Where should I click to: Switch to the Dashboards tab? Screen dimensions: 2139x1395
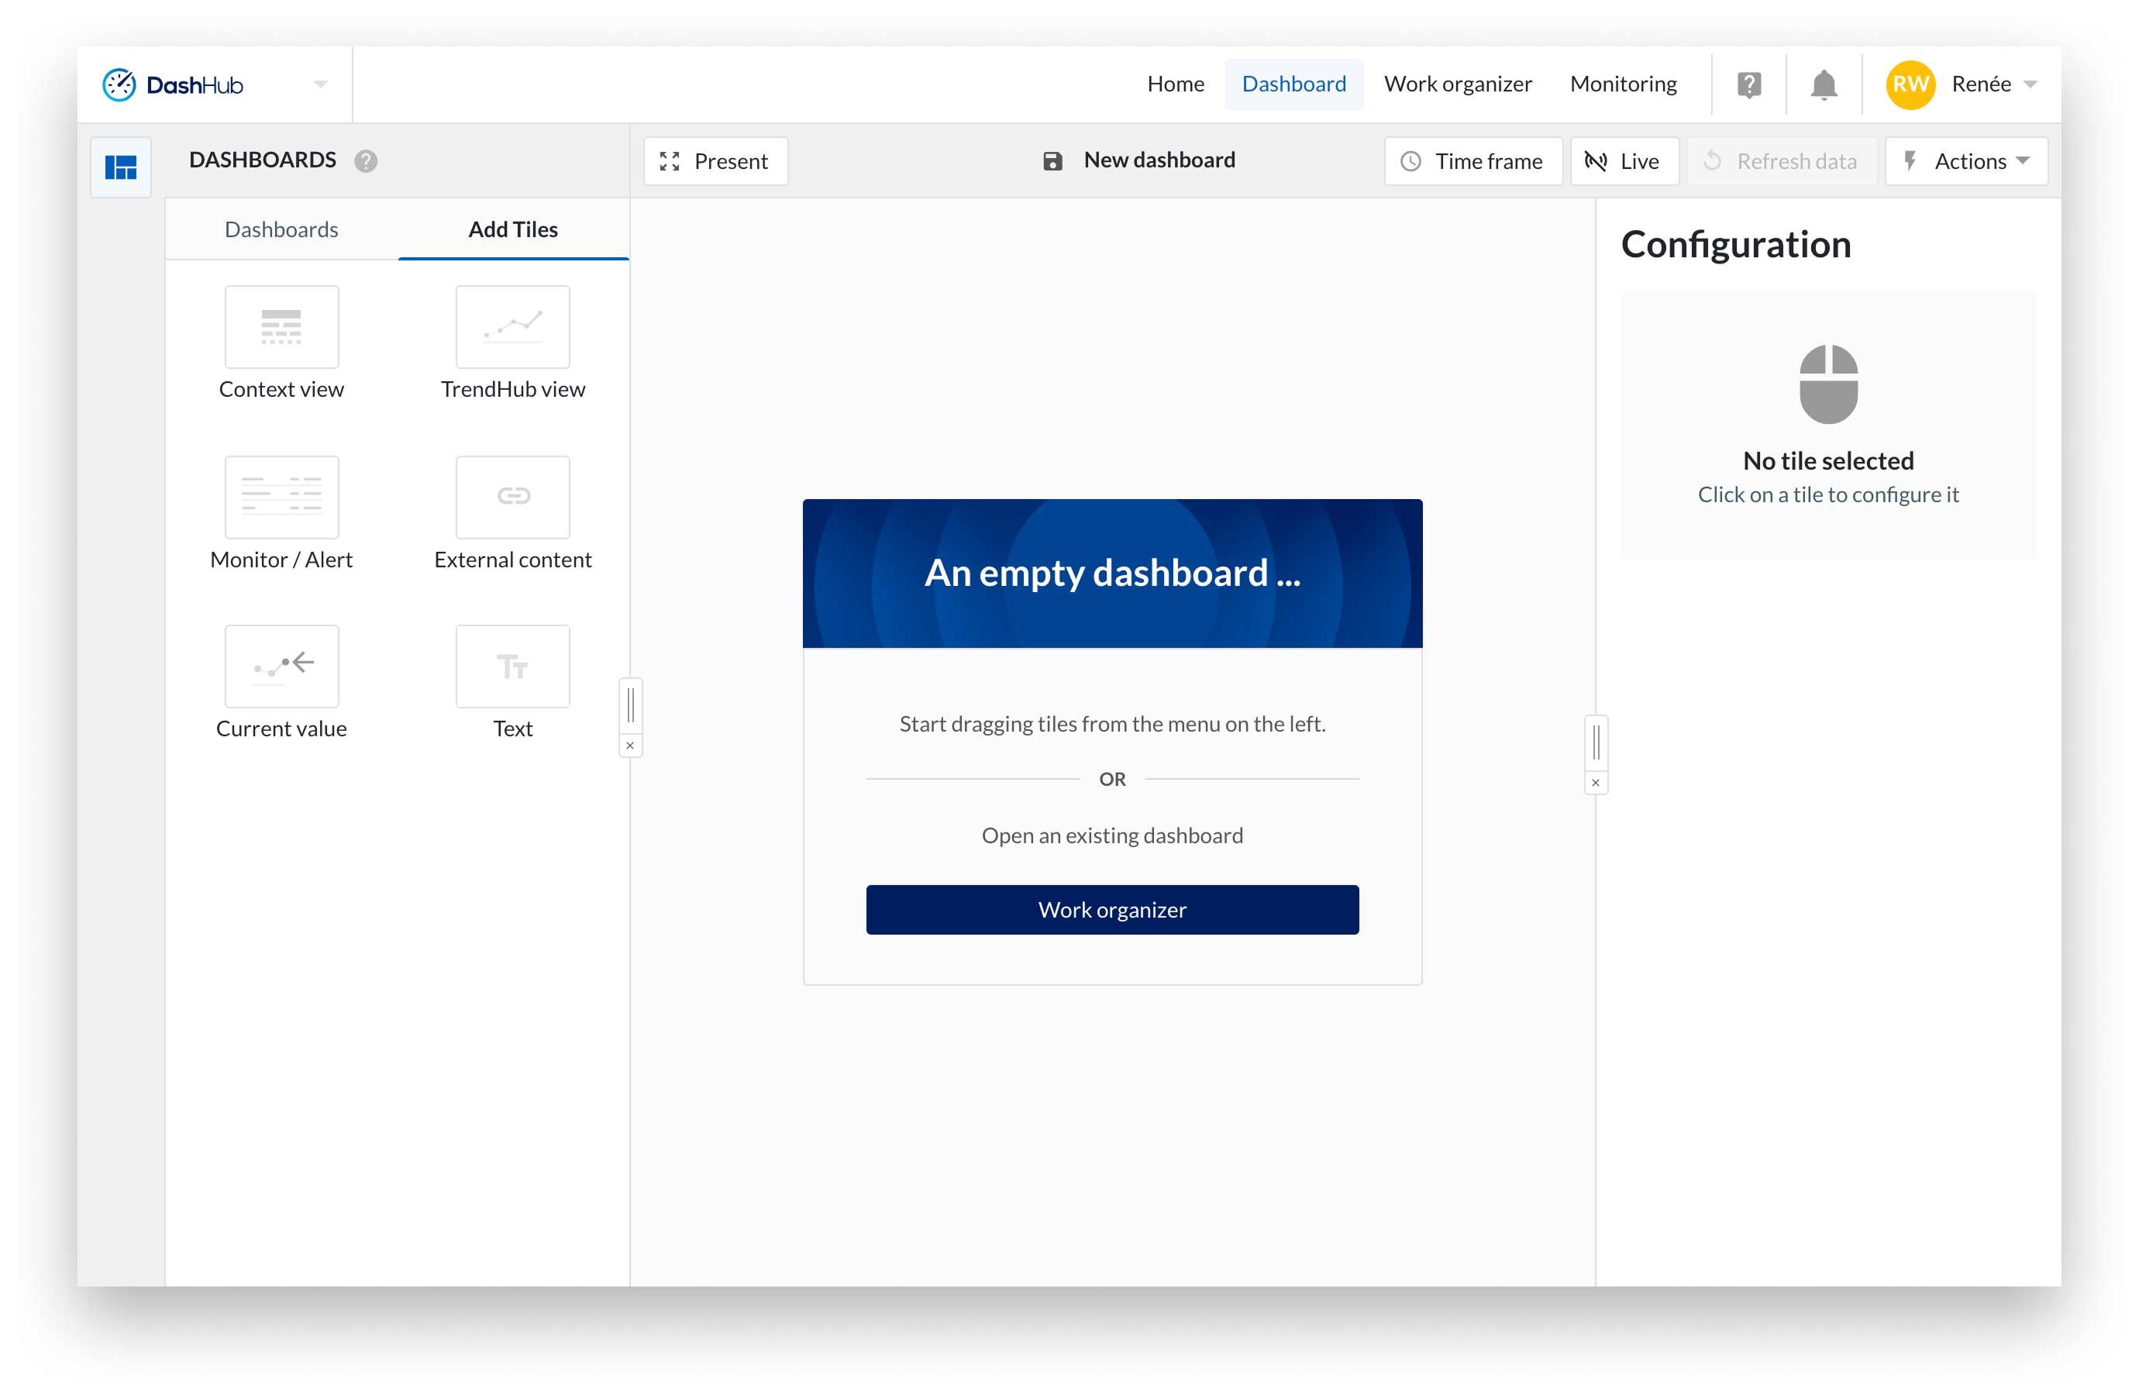[281, 229]
